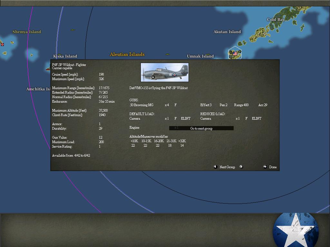Select the ship icon northeast of Shemya Island

click(x=73, y=30)
